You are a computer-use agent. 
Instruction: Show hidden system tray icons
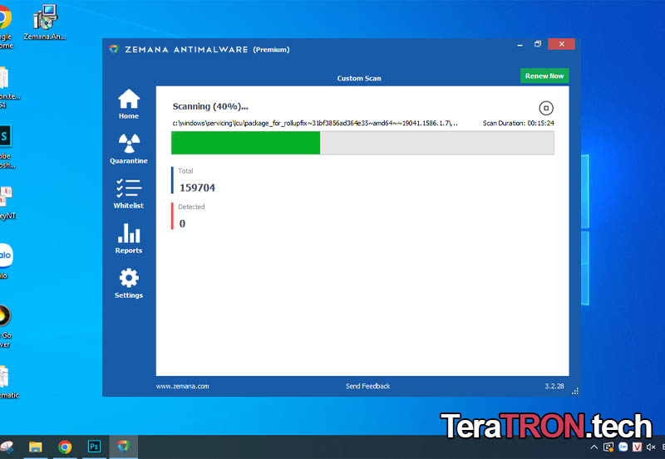click(x=594, y=447)
